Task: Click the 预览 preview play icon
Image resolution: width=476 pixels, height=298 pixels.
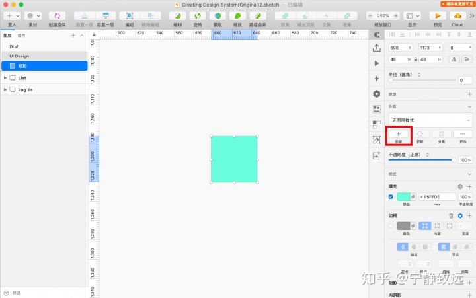Action: click(x=438, y=16)
